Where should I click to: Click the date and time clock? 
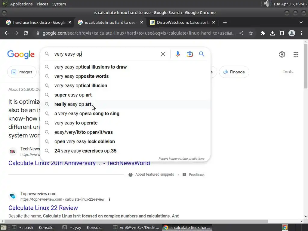[290, 4]
